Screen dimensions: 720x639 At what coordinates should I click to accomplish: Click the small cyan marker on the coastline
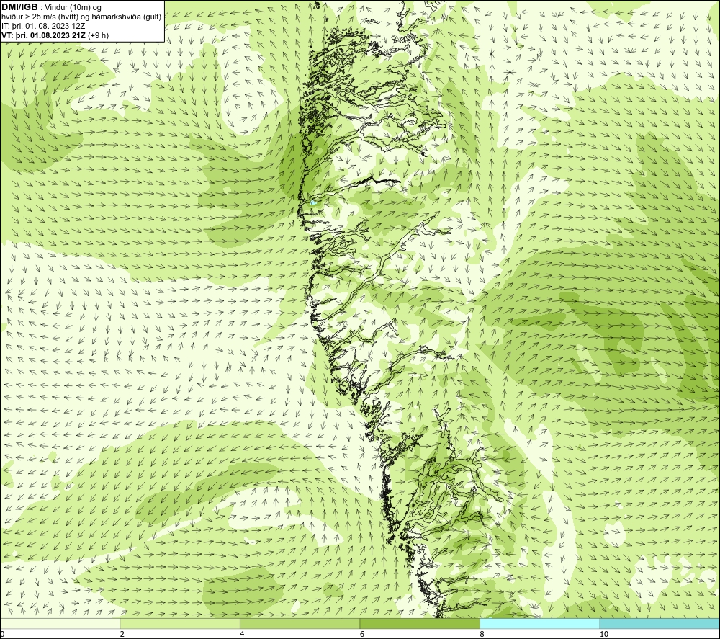pyautogui.click(x=314, y=202)
